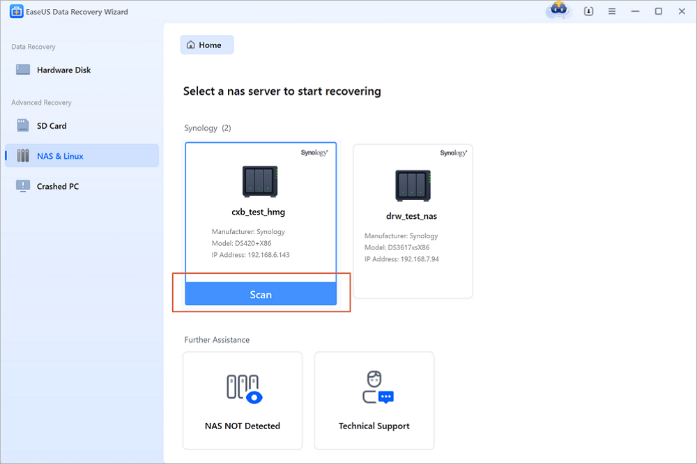Open the premium upgrade avatar icon

coord(559,10)
